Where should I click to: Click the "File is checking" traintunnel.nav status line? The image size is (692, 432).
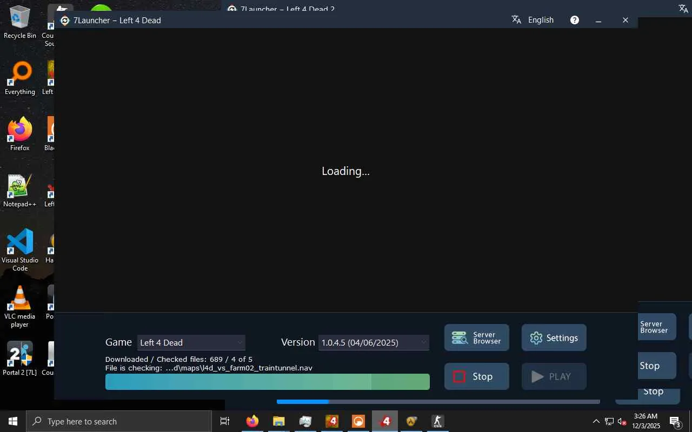pos(209,368)
